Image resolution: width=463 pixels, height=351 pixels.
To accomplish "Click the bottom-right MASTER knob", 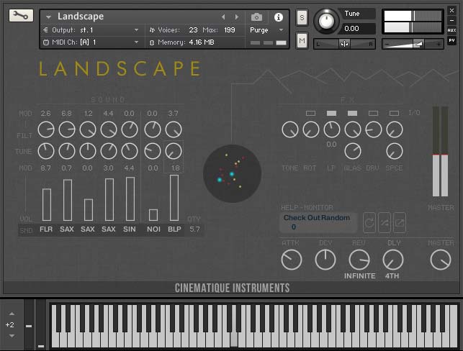I will pos(441,260).
